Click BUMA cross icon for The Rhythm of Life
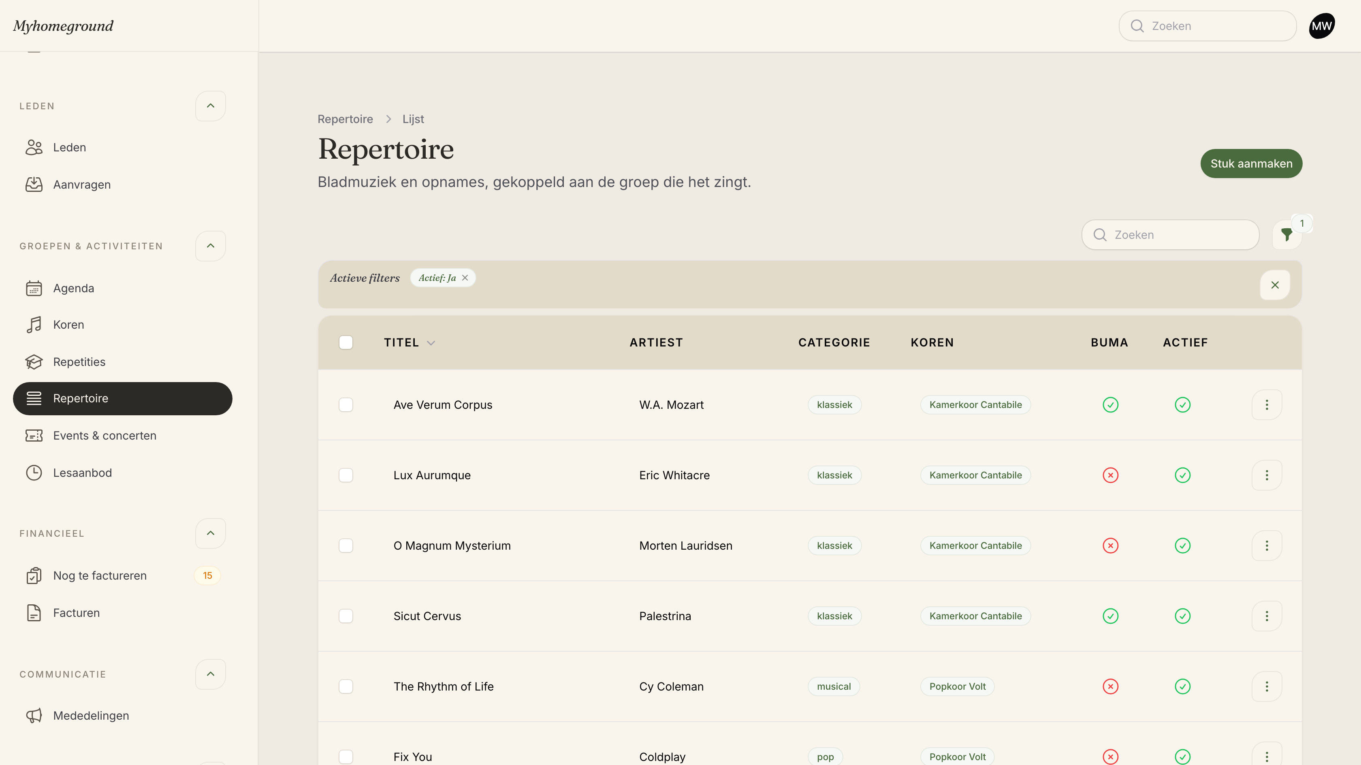1361x765 pixels. pos(1111,686)
